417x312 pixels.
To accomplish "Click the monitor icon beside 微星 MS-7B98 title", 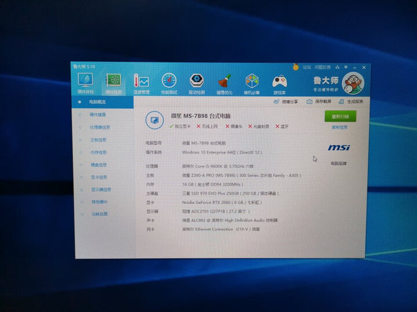I will (x=155, y=120).
